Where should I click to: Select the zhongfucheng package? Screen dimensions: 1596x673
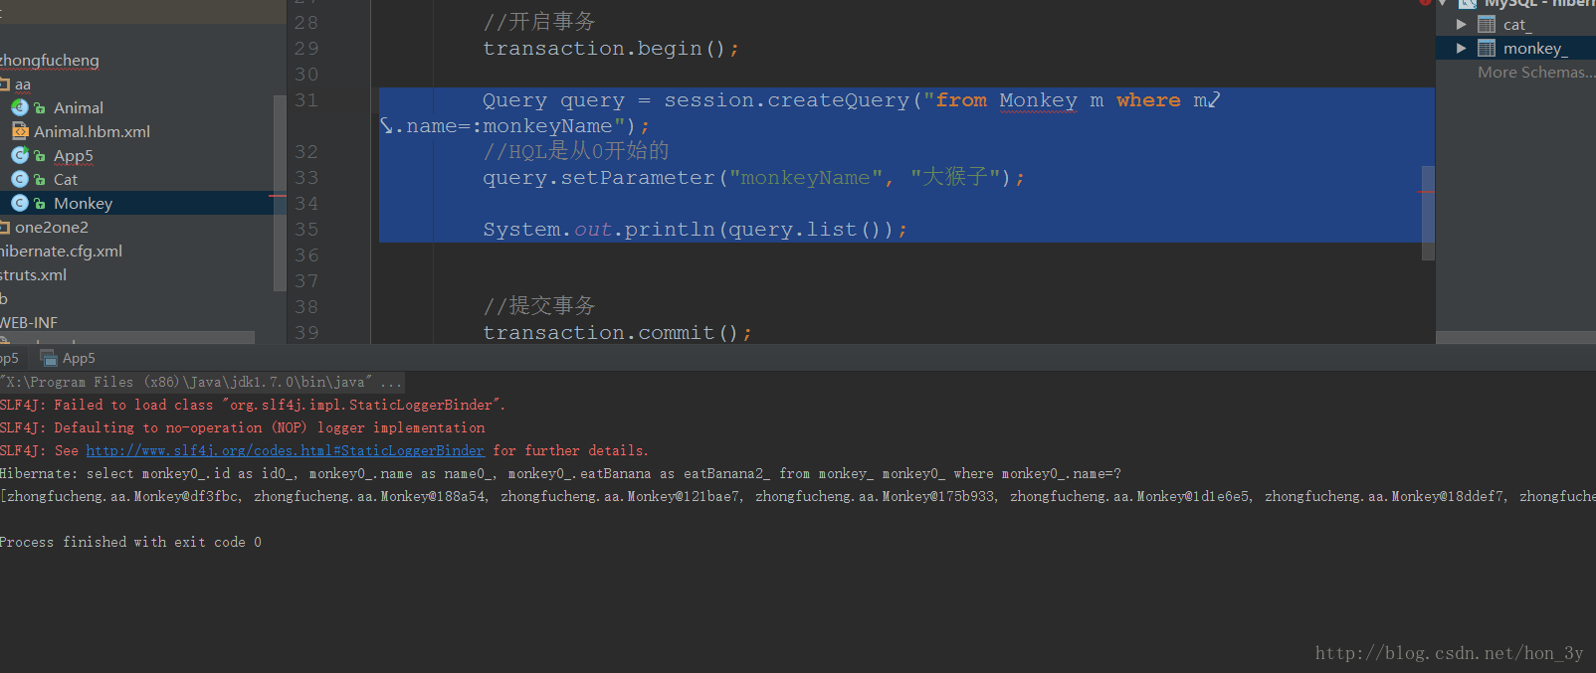50,61
